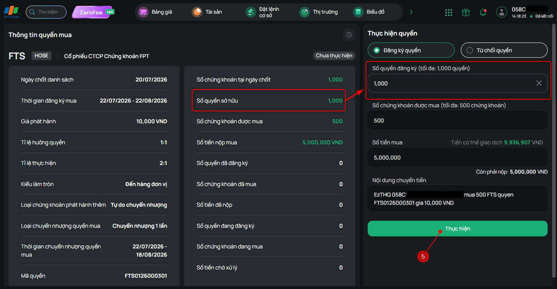Expand more navigation items with the chevron
Image resolution: width=557 pixels, height=289 pixels.
411,12
